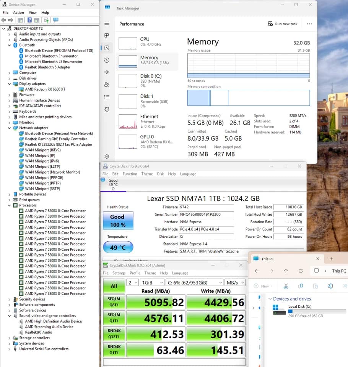Select GPU 0 performance entry
The height and width of the screenshot is (367, 348).
[x=147, y=141]
